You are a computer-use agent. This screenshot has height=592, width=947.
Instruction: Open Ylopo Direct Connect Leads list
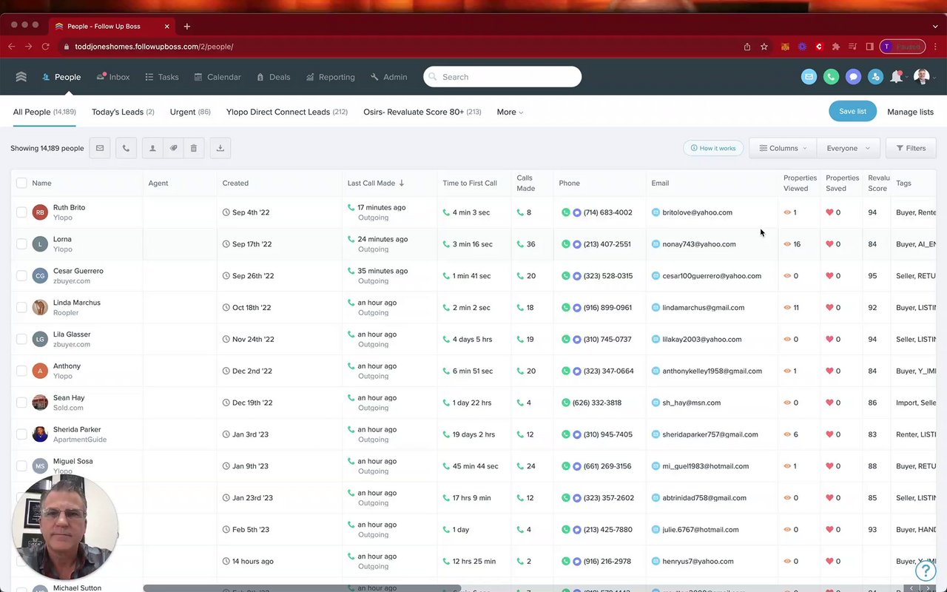[287, 112]
